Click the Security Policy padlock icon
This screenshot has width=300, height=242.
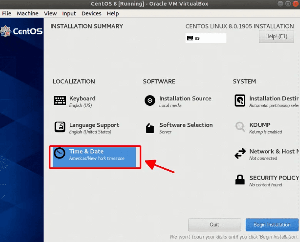point(240,180)
